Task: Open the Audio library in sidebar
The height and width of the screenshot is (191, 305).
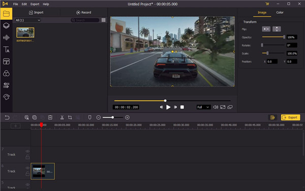Action: pos(6,37)
